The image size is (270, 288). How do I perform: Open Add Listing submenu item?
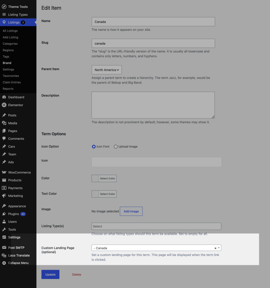tap(10, 37)
